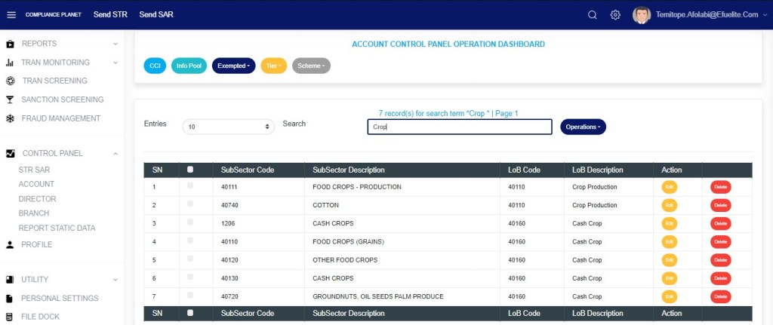Click the user avatar picture
The height and width of the screenshot is (325, 773).
click(642, 15)
